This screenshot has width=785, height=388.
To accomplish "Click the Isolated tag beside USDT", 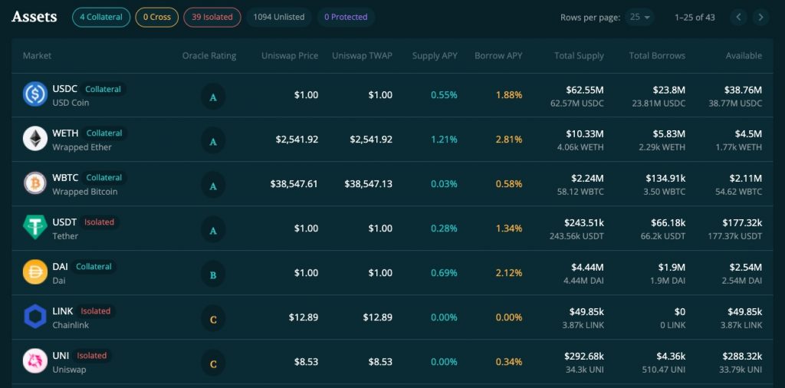I will click(x=99, y=222).
